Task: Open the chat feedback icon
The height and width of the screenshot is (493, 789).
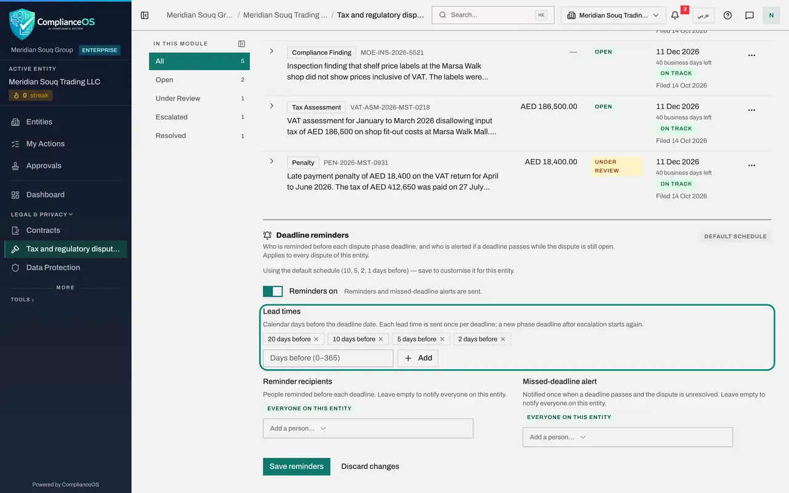Action: tap(750, 15)
